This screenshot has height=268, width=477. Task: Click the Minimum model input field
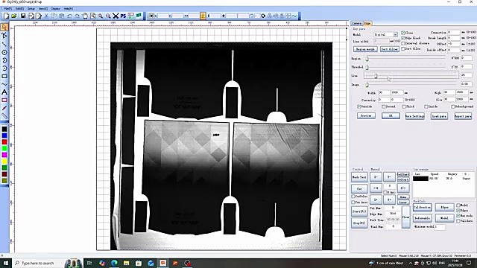pyautogui.click(x=440, y=226)
